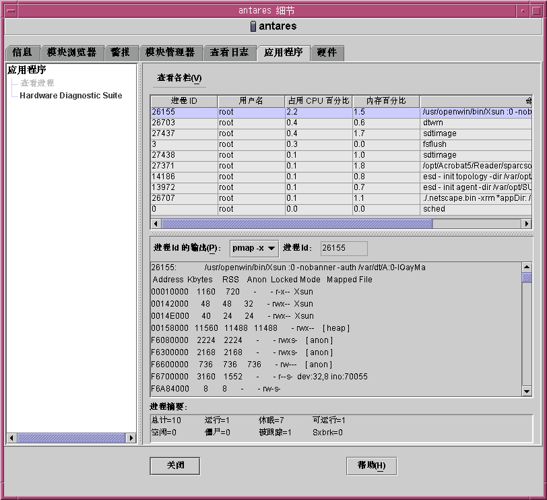Image resolution: width=547 pixels, height=500 pixels.
Task: Select the sched process command cell
Action: click(476, 210)
